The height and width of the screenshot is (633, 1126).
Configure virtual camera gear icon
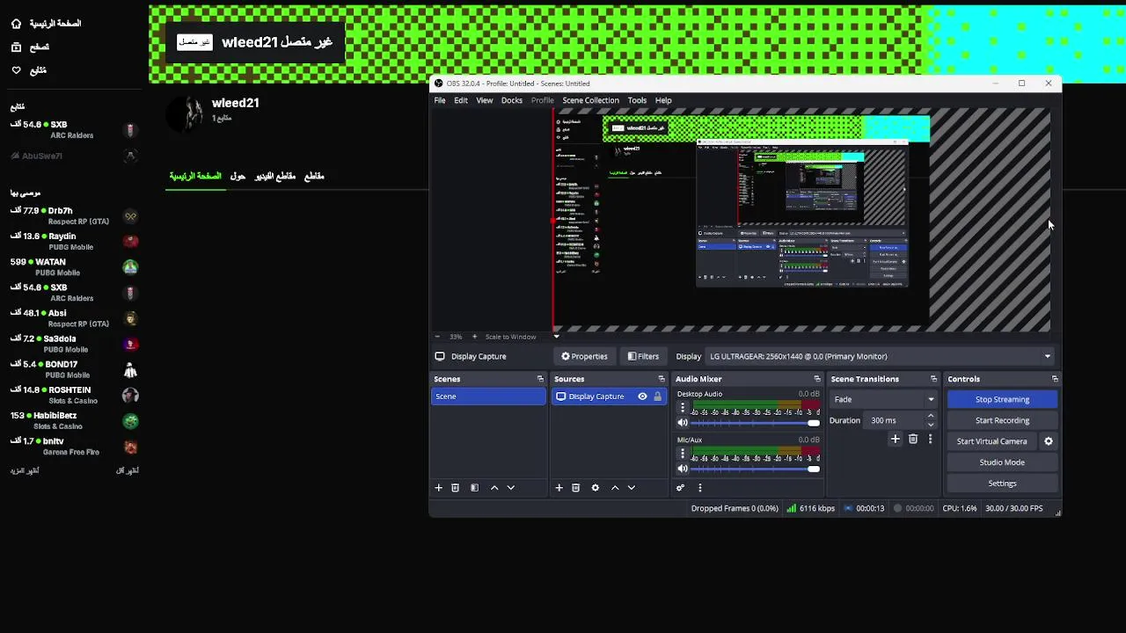click(1048, 441)
